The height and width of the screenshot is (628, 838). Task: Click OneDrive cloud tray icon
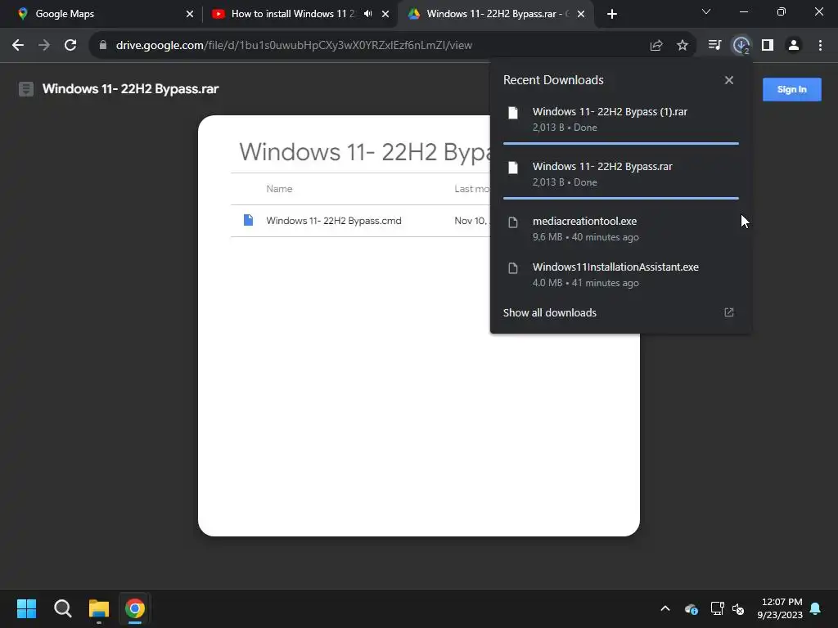[691, 608]
